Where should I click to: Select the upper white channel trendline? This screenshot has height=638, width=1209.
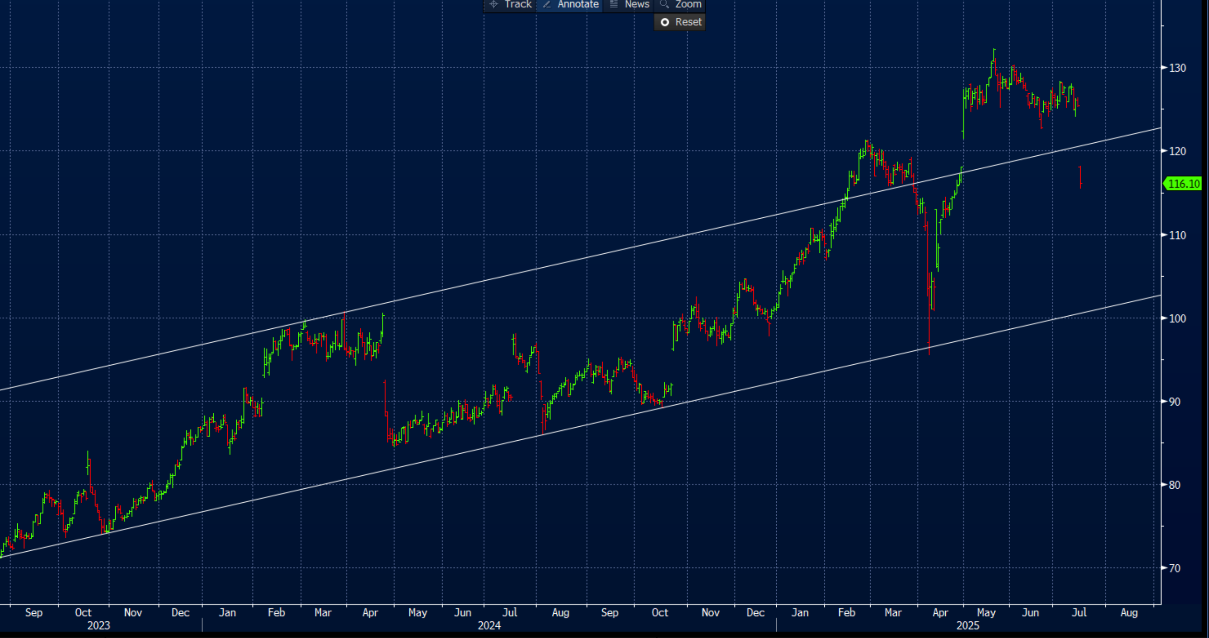point(580,259)
